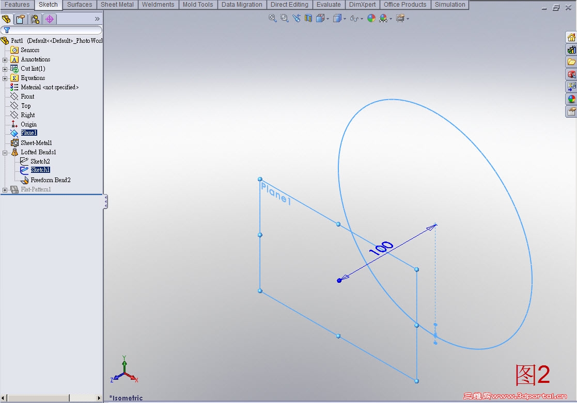Expand more manager tabs chevron
Screen dimensions: 577x403
97,19
